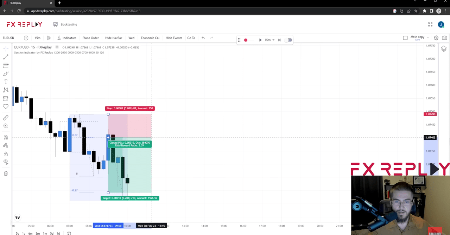Click the heart favorites icon
Viewport: 450px width, 235px height.
point(6,106)
